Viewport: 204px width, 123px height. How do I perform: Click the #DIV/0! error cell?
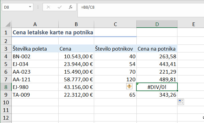coord(157,87)
